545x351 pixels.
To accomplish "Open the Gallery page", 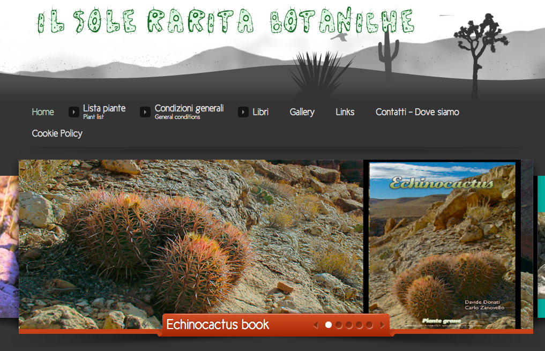I will (302, 112).
